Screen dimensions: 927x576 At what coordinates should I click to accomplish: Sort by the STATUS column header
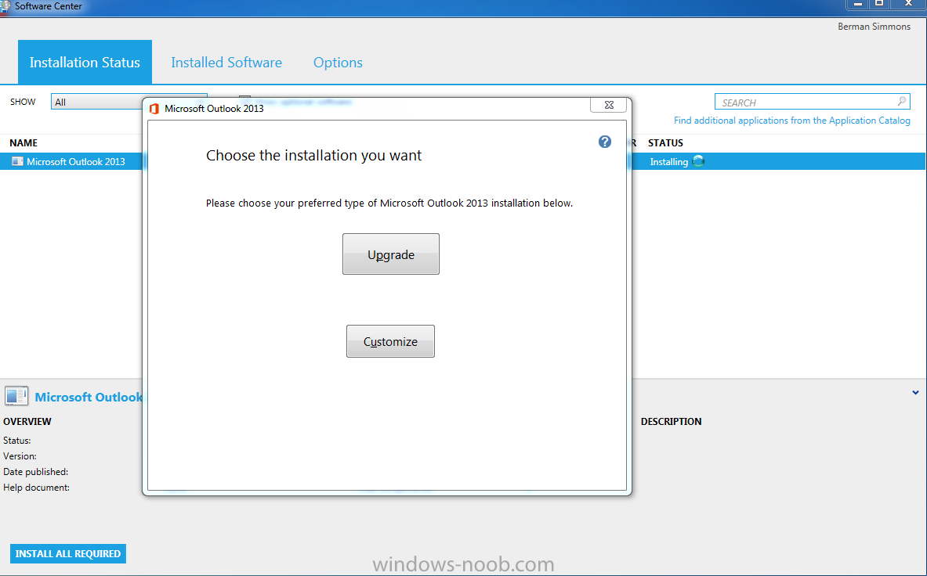665,142
